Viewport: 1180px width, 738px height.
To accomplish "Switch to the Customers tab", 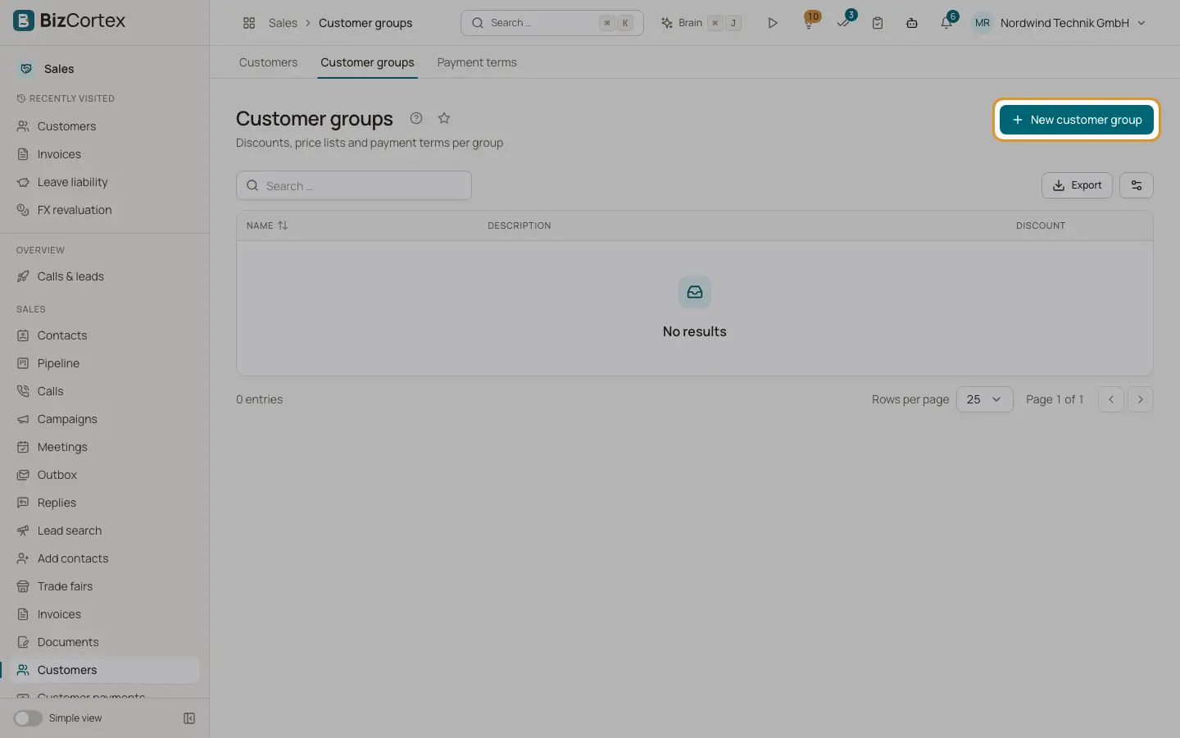I will coord(268,62).
